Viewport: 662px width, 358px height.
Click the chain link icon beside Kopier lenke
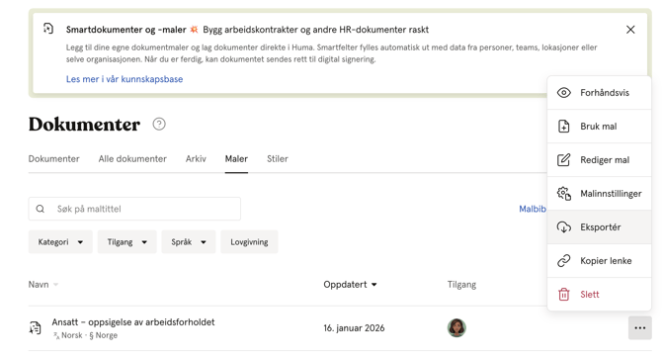[x=563, y=261]
